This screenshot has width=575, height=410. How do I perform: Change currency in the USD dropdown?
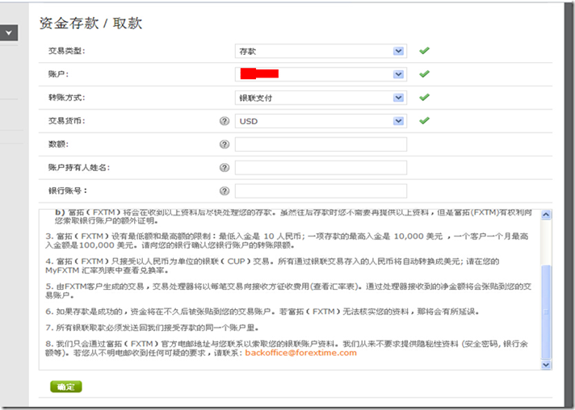tap(320, 121)
